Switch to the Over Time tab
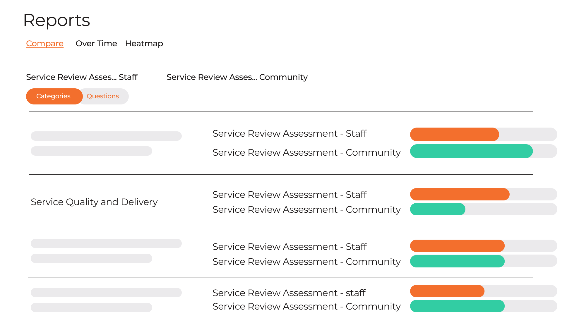The image size is (562, 316). tap(96, 43)
